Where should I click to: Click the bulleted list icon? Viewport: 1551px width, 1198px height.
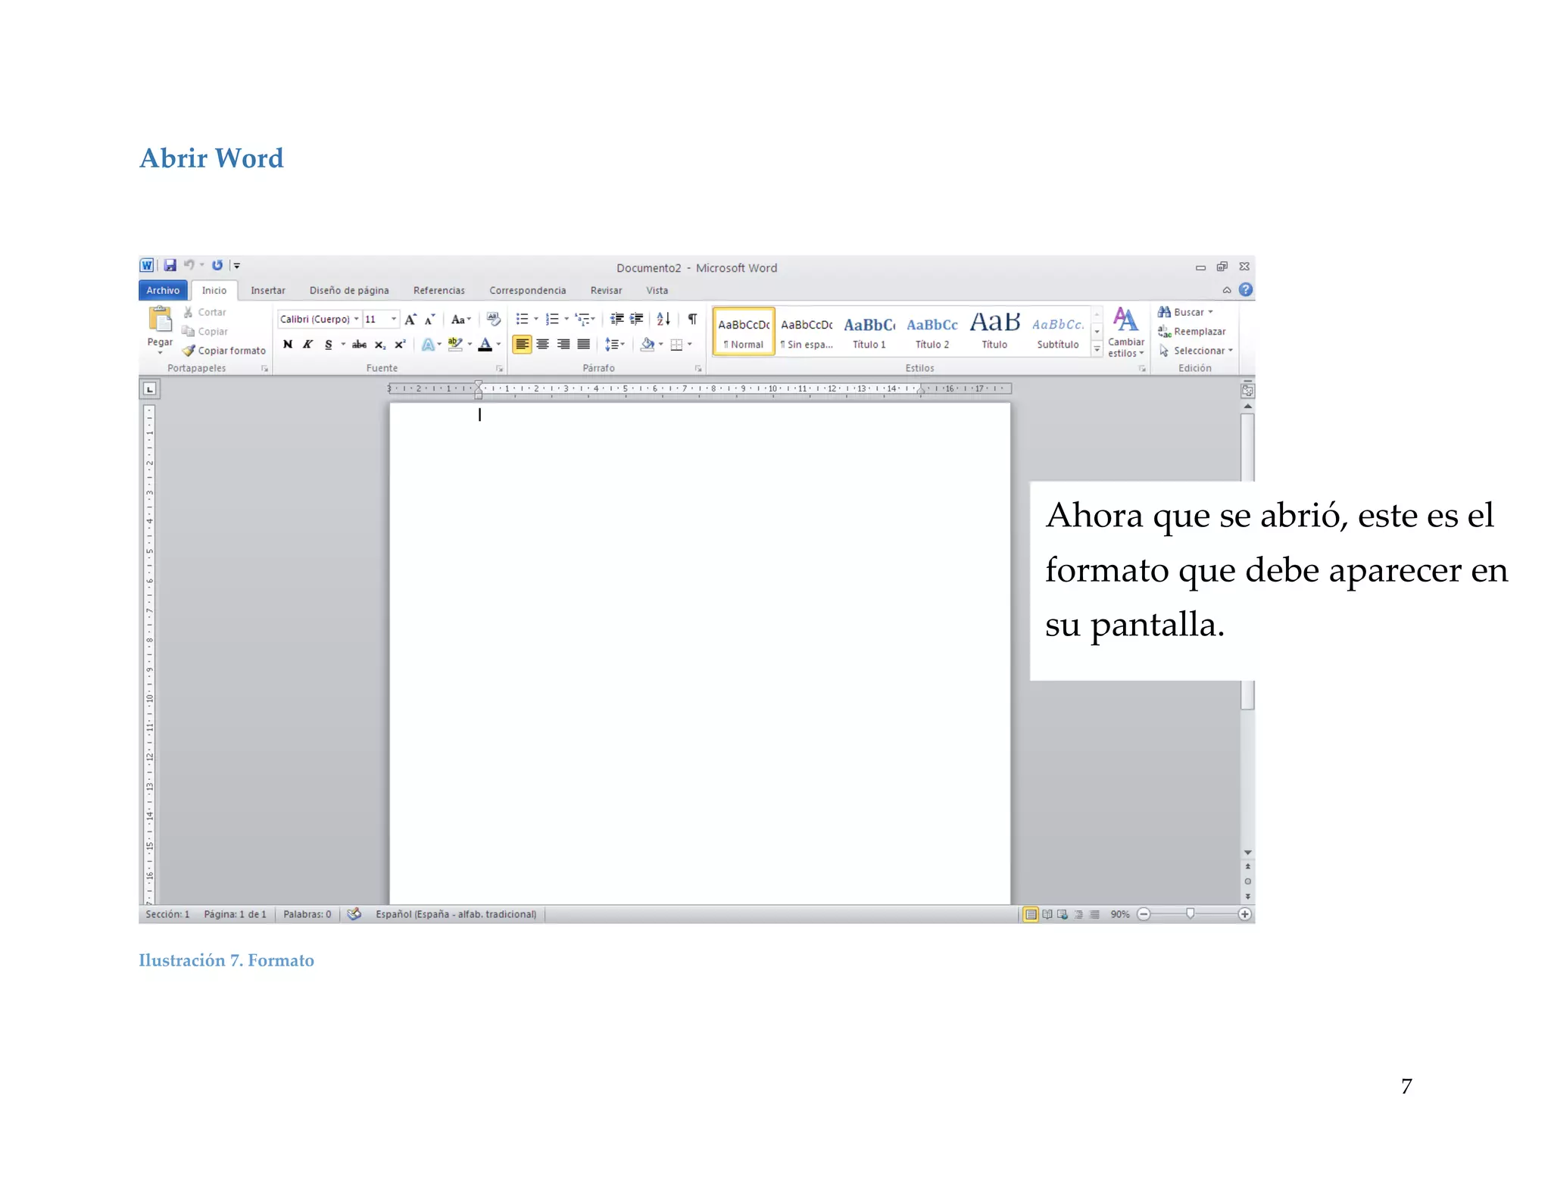522,319
